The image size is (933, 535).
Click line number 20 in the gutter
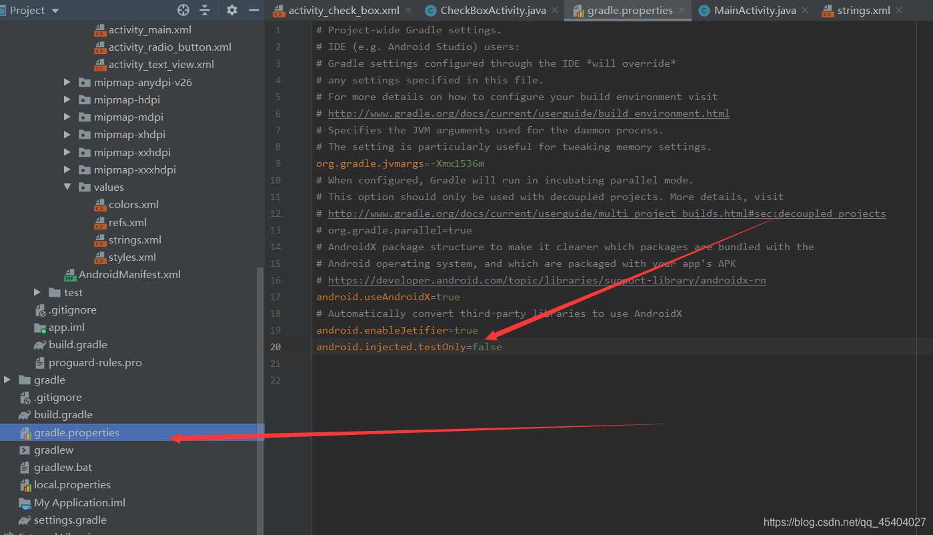click(x=275, y=347)
